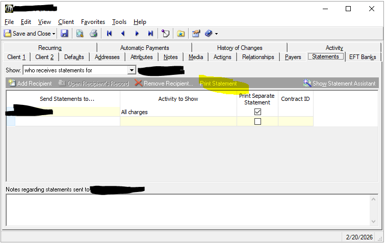
Task: Click Open Recipient's Record button
Action: pyautogui.click(x=94, y=84)
